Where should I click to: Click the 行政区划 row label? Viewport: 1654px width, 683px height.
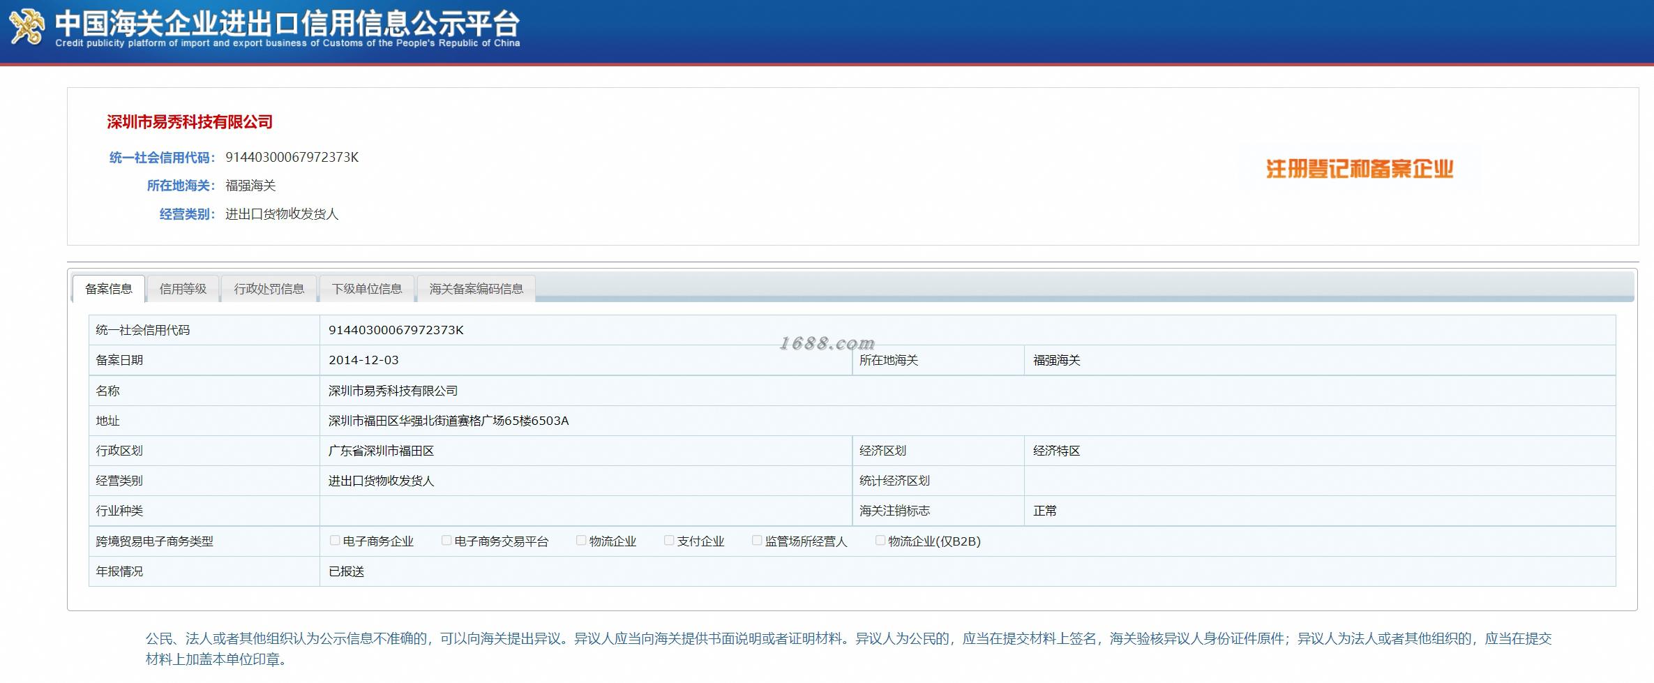click(x=119, y=451)
